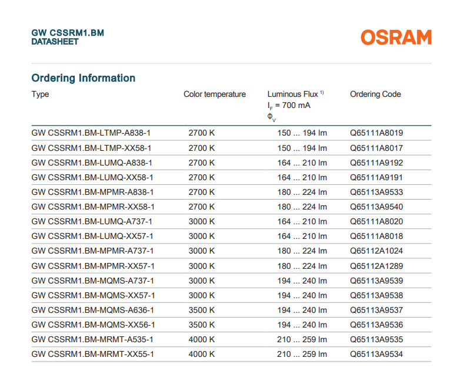The image size is (463, 388).
Task: Click ordering code Q65113A9536
Action: [x=377, y=325]
